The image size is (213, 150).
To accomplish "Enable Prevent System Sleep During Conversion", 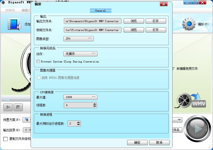I will click(38, 62).
